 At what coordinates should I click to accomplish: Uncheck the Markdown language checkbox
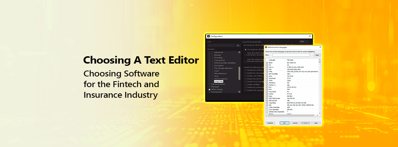point(267,83)
